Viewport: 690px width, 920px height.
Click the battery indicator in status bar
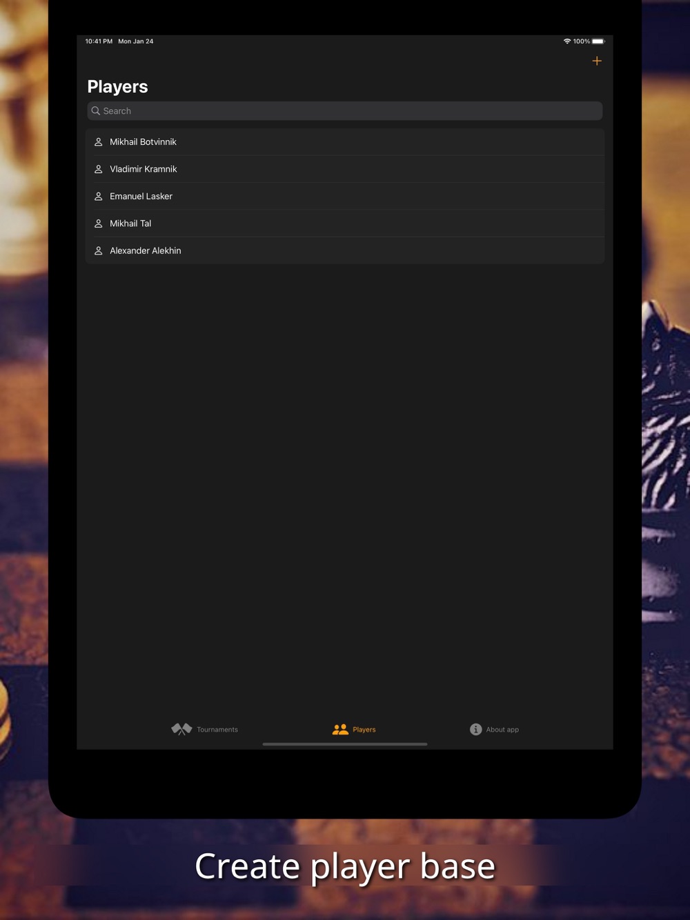pyautogui.click(x=598, y=41)
